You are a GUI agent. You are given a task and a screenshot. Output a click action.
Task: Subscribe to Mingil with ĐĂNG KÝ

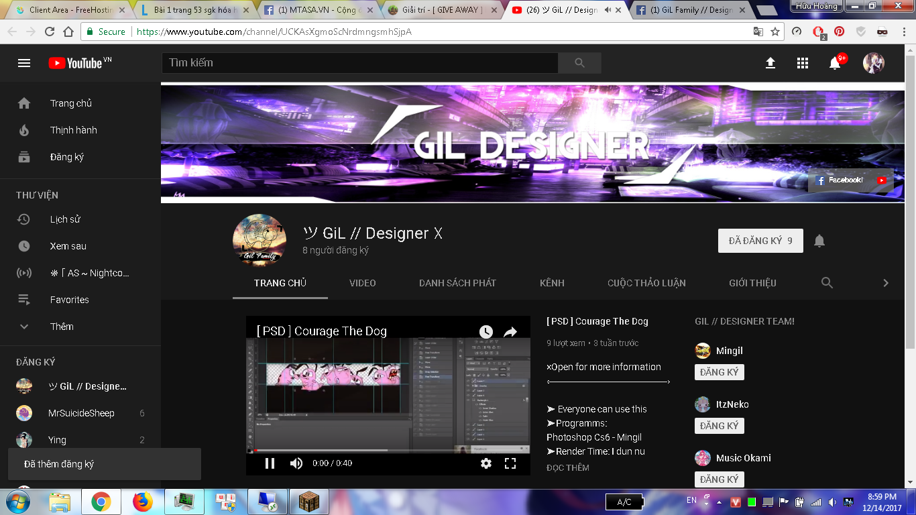(720, 372)
